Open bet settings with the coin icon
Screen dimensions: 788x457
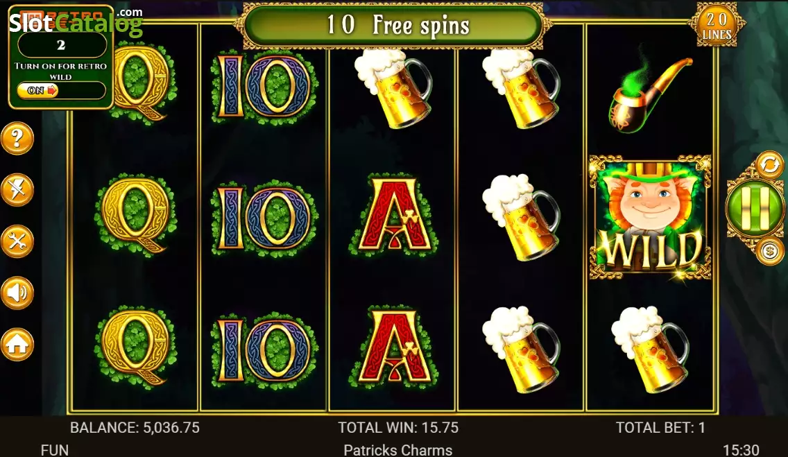tap(769, 250)
